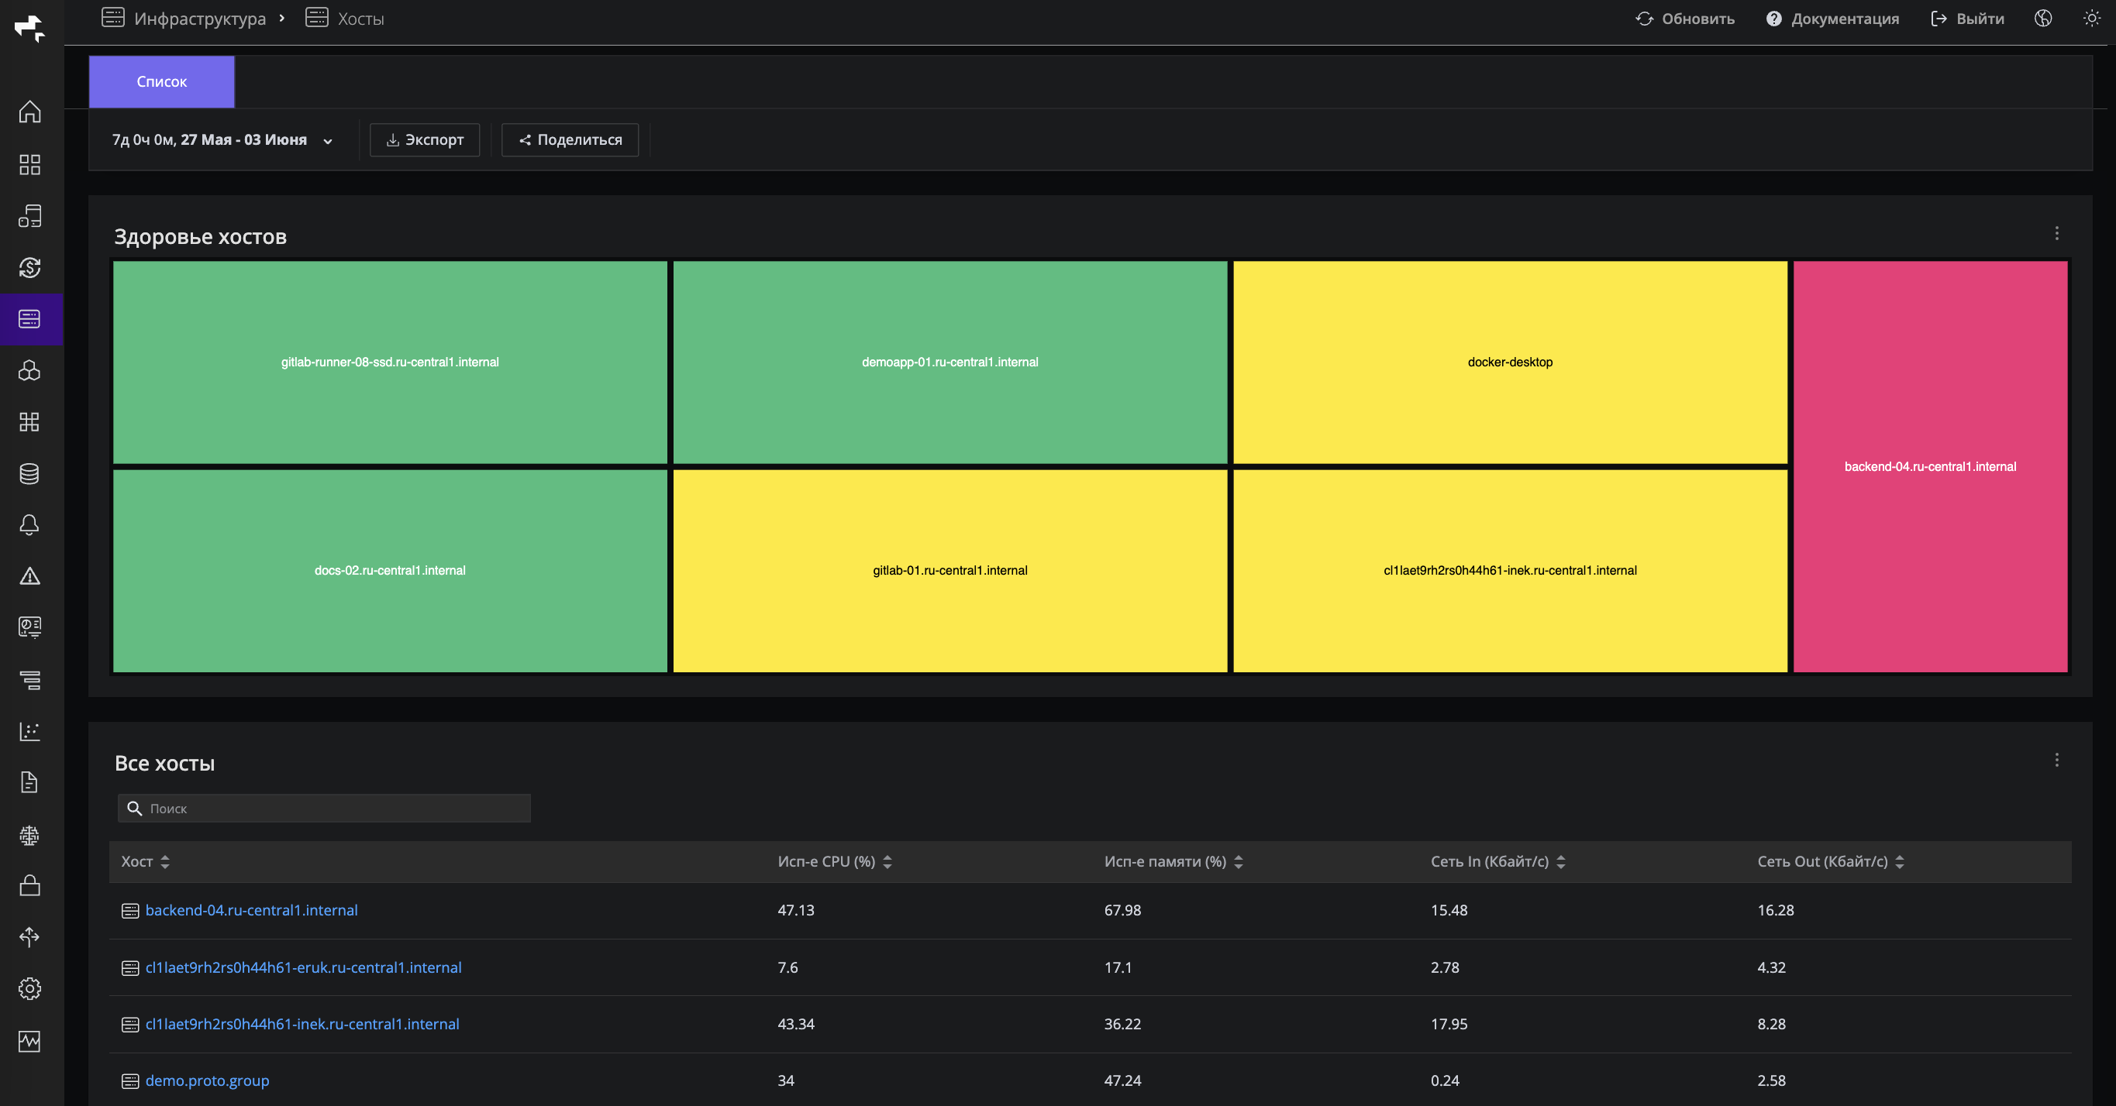Image resolution: width=2116 pixels, height=1106 pixels.
Task: Expand the 7д date range dropdown
Action: tap(222, 139)
